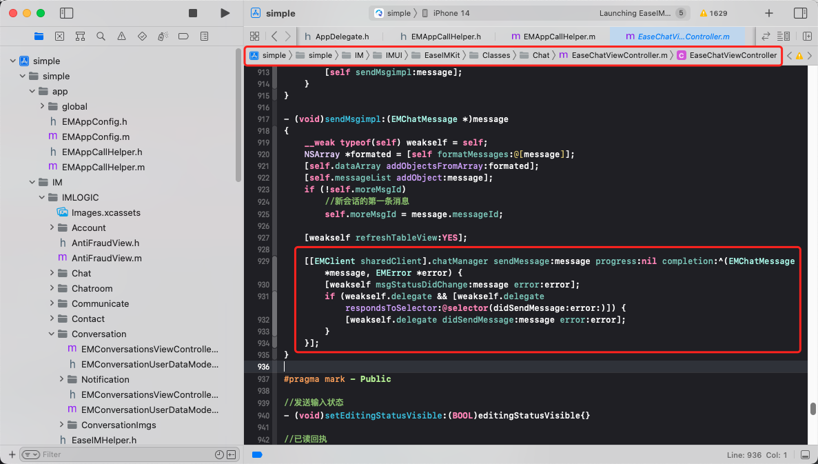Screen dimensions: 818x464
Task: Click the Library plus button
Action: tap(769, 13)
